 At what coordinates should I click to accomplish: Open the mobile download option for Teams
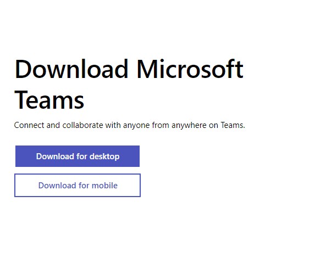point(78,185)
